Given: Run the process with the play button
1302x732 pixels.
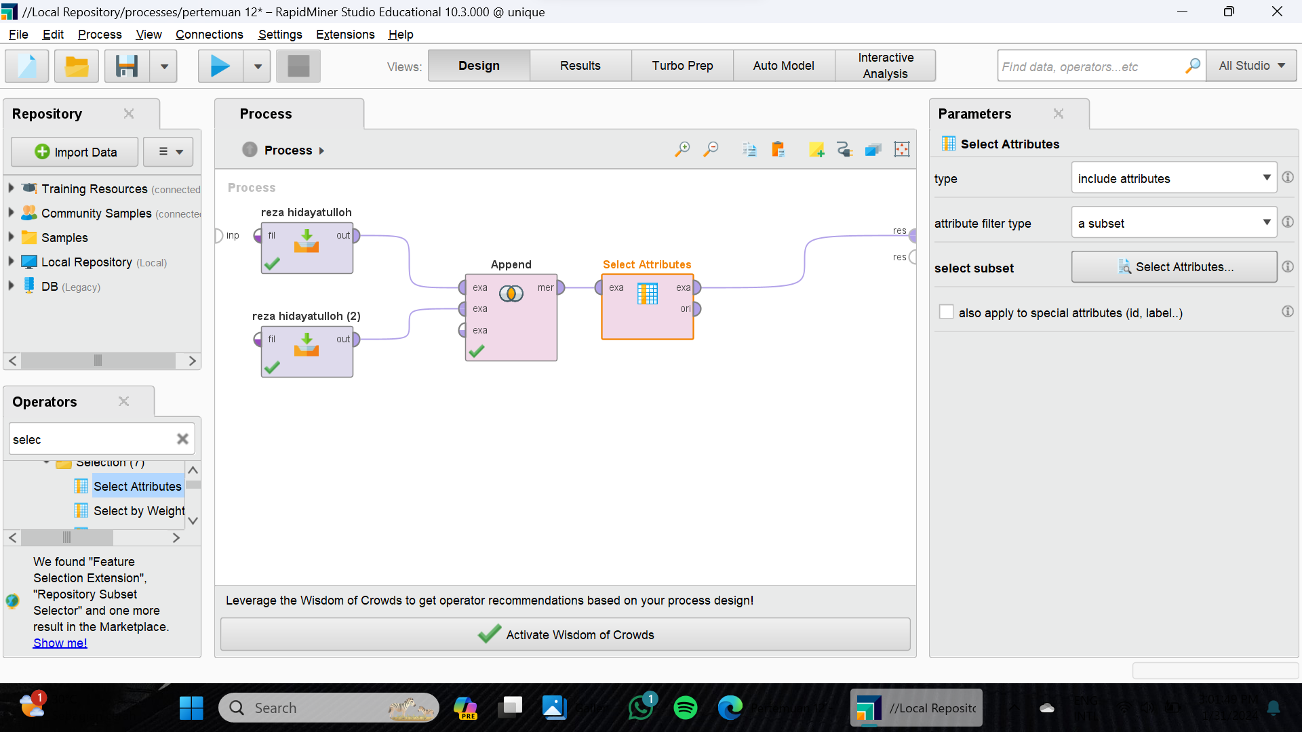Looking at the screenshot, I should click(x=220, y=66).
